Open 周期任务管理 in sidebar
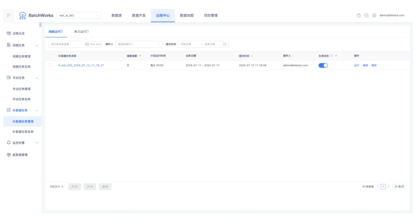420x223 pixels. 22,56
